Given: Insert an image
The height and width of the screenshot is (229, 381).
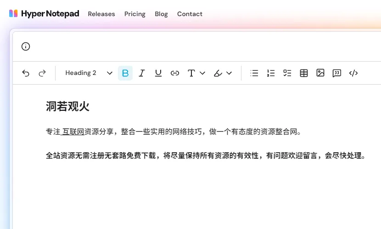Looking at the screenshot, I should (320, 73).
